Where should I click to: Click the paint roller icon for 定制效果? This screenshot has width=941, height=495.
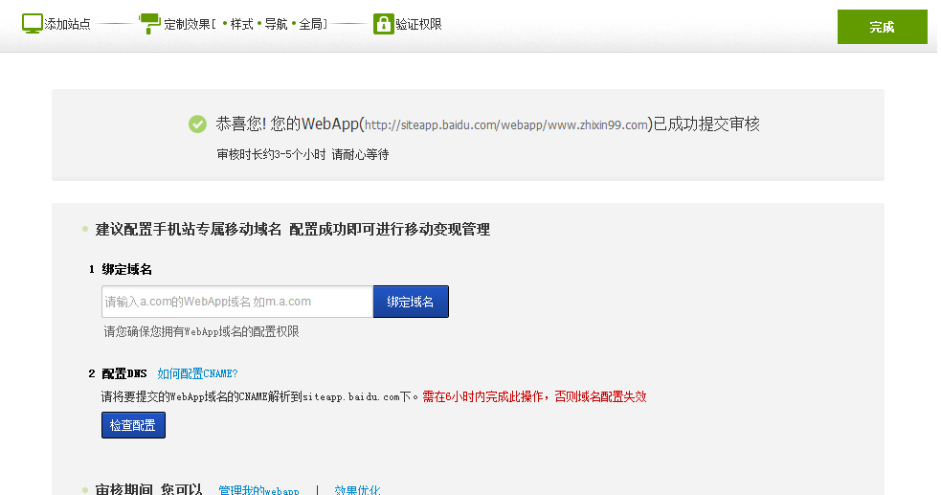click(149, 23)
